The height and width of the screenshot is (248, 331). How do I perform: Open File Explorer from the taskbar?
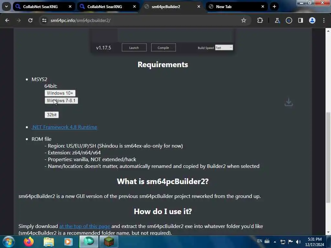point(49,242)
